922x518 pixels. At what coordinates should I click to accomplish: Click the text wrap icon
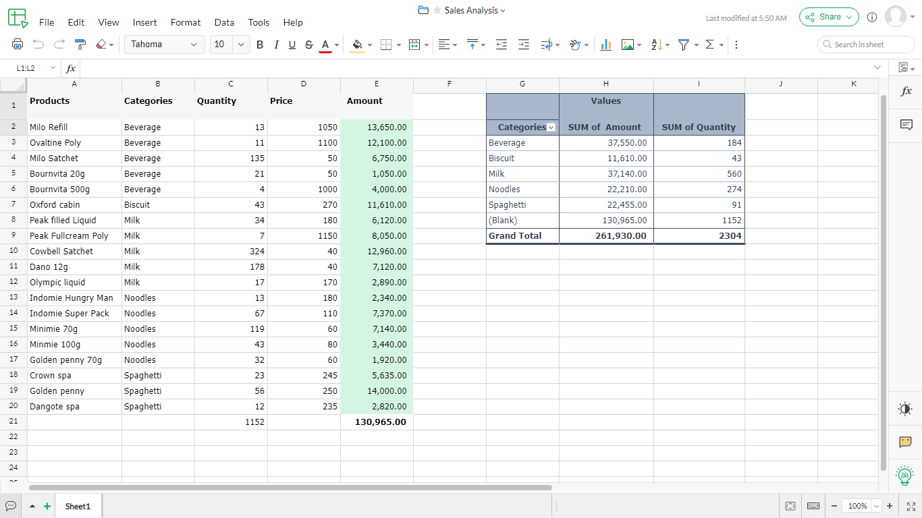pos(547,45)
